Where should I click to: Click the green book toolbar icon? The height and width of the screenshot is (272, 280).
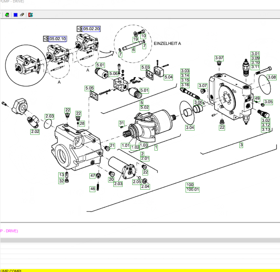point(7,15)
